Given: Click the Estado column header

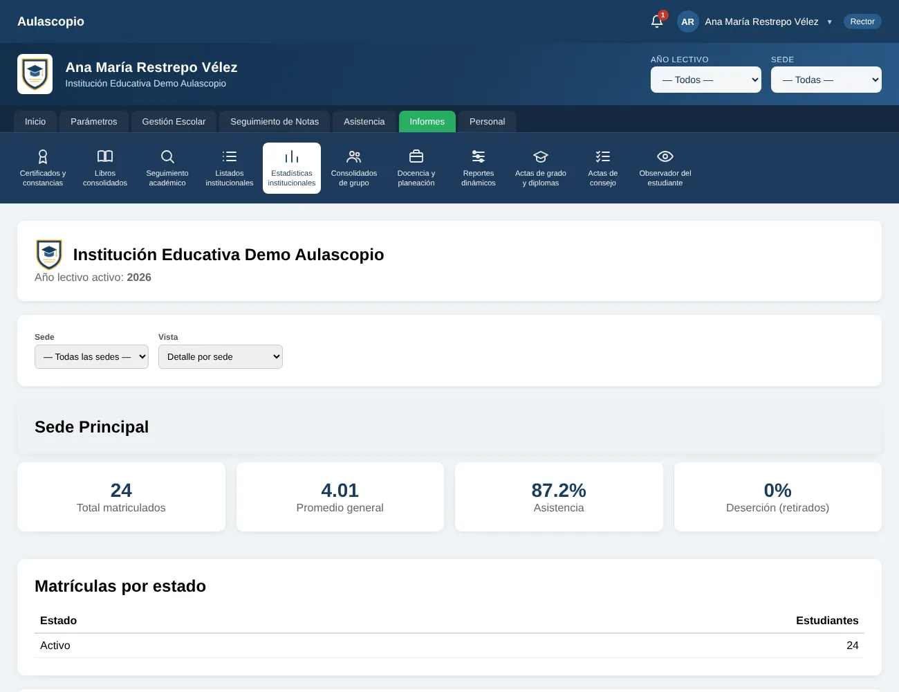Looking at the screenshot, I should point(58,621).
